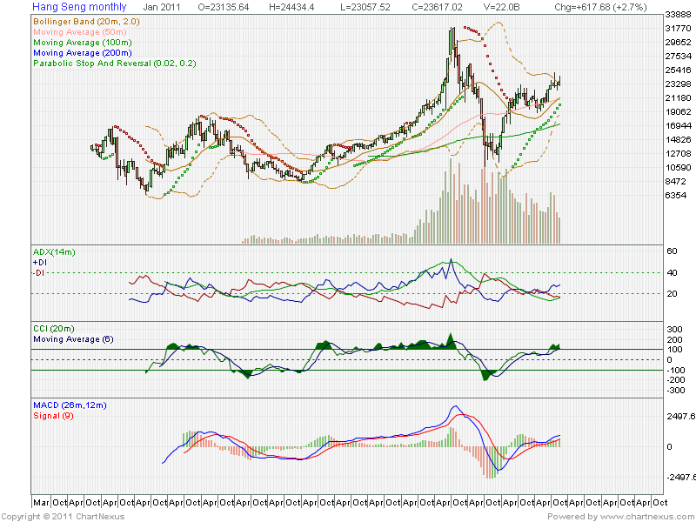Click the '-DI' indicator label
Image resolution: width=696 pixels, height=522 pixels.
(38, 272)
